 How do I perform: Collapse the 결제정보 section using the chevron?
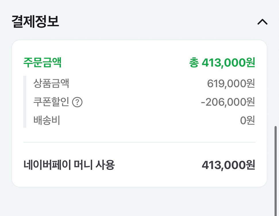(262, 22)
